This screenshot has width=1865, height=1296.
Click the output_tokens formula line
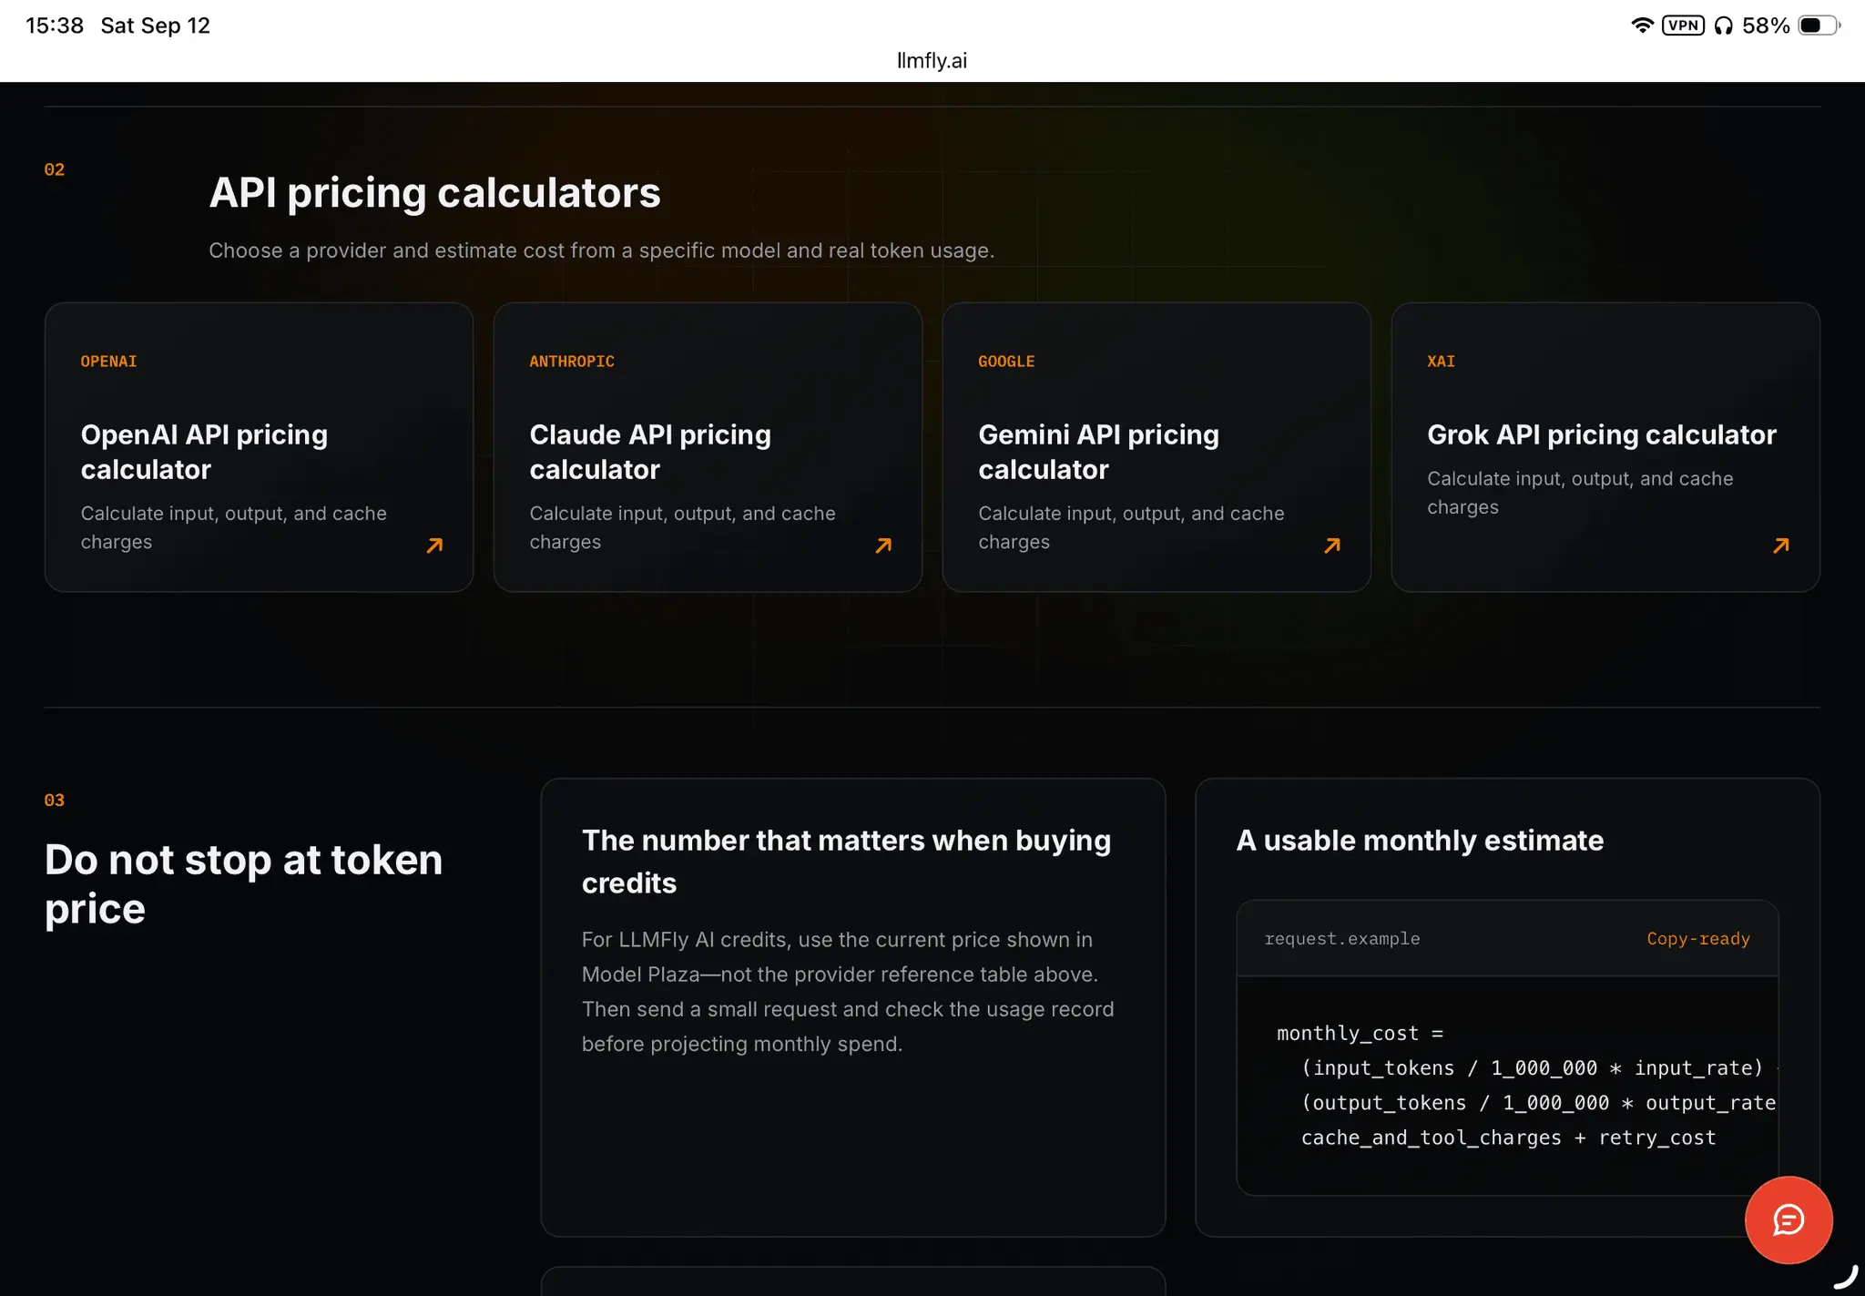1538,1103
